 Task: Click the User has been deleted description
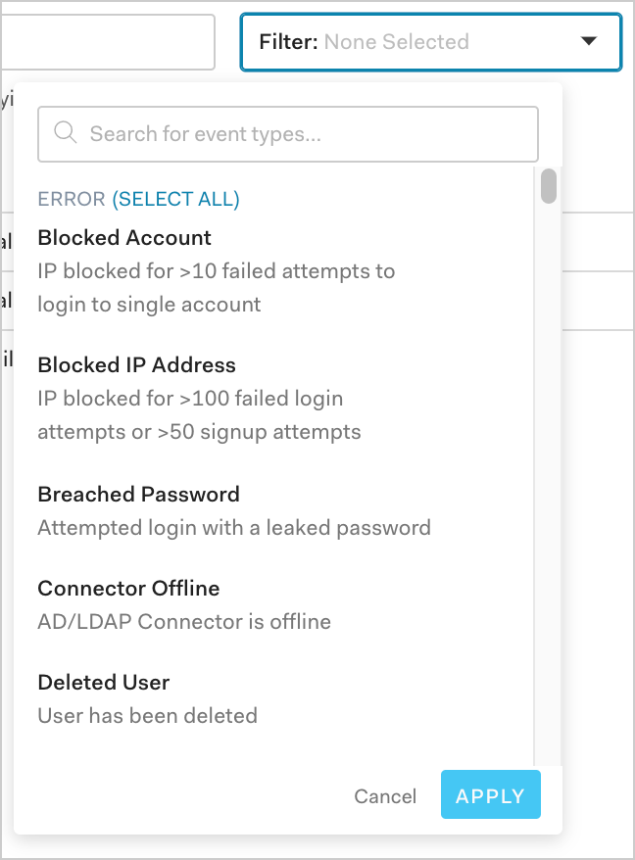pyautogui.click(x=147, y=716)
